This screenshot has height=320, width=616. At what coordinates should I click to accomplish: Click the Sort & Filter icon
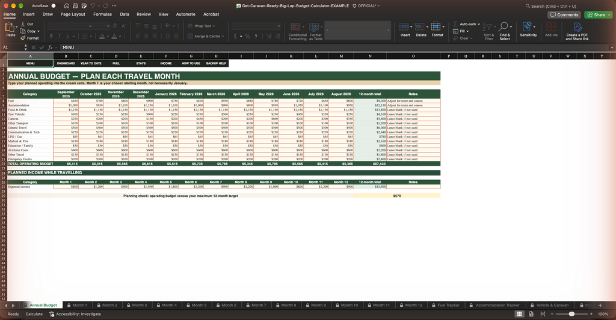tap(487, 27)
